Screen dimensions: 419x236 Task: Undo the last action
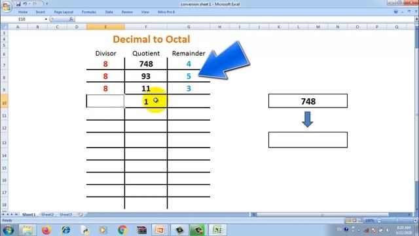click(25, 4)
